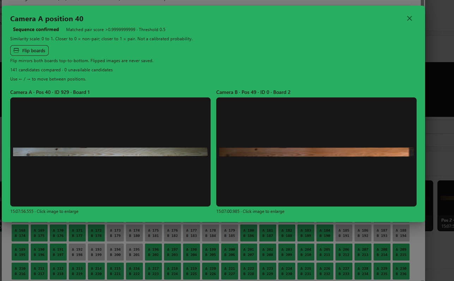Open green pair cell A 180 / B 186
Screen dimensions: 454x281
[x=249, y=233]
